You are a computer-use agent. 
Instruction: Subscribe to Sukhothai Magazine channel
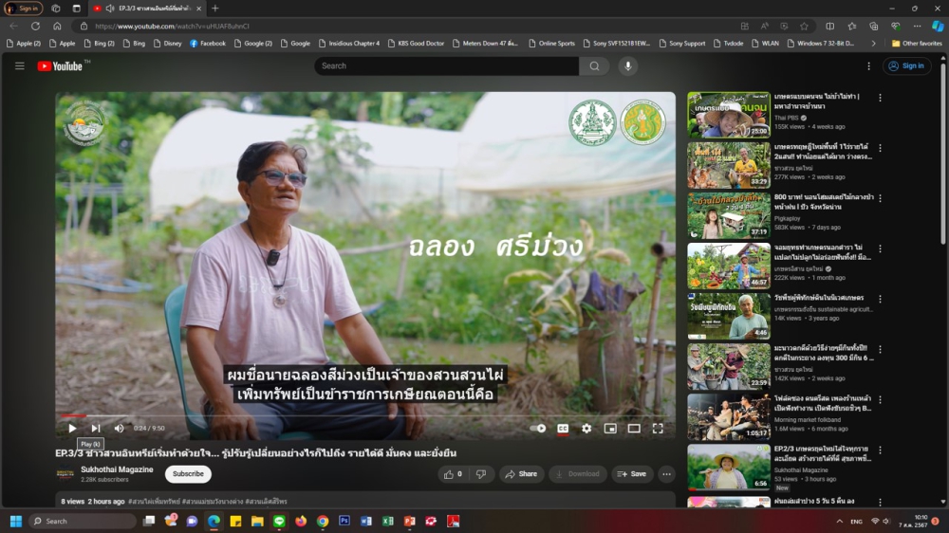[x=188, y=474]
